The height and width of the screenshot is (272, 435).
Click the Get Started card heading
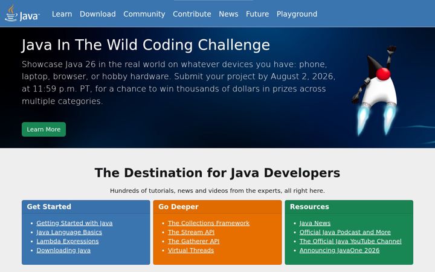49,207
